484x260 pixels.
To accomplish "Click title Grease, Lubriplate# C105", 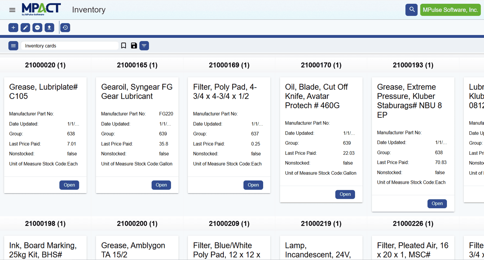I will [x=43, y=91].
